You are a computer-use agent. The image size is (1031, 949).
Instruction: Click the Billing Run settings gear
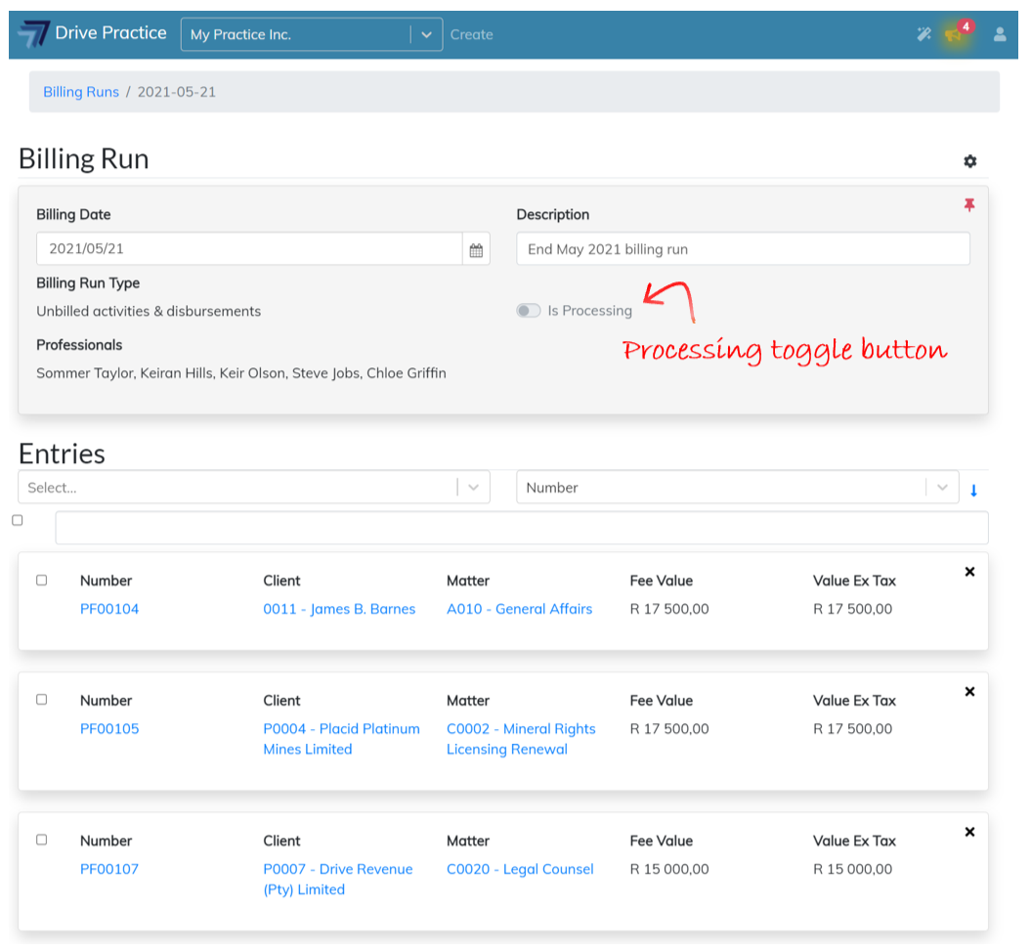pyautogui.click(x=969, y=161)
